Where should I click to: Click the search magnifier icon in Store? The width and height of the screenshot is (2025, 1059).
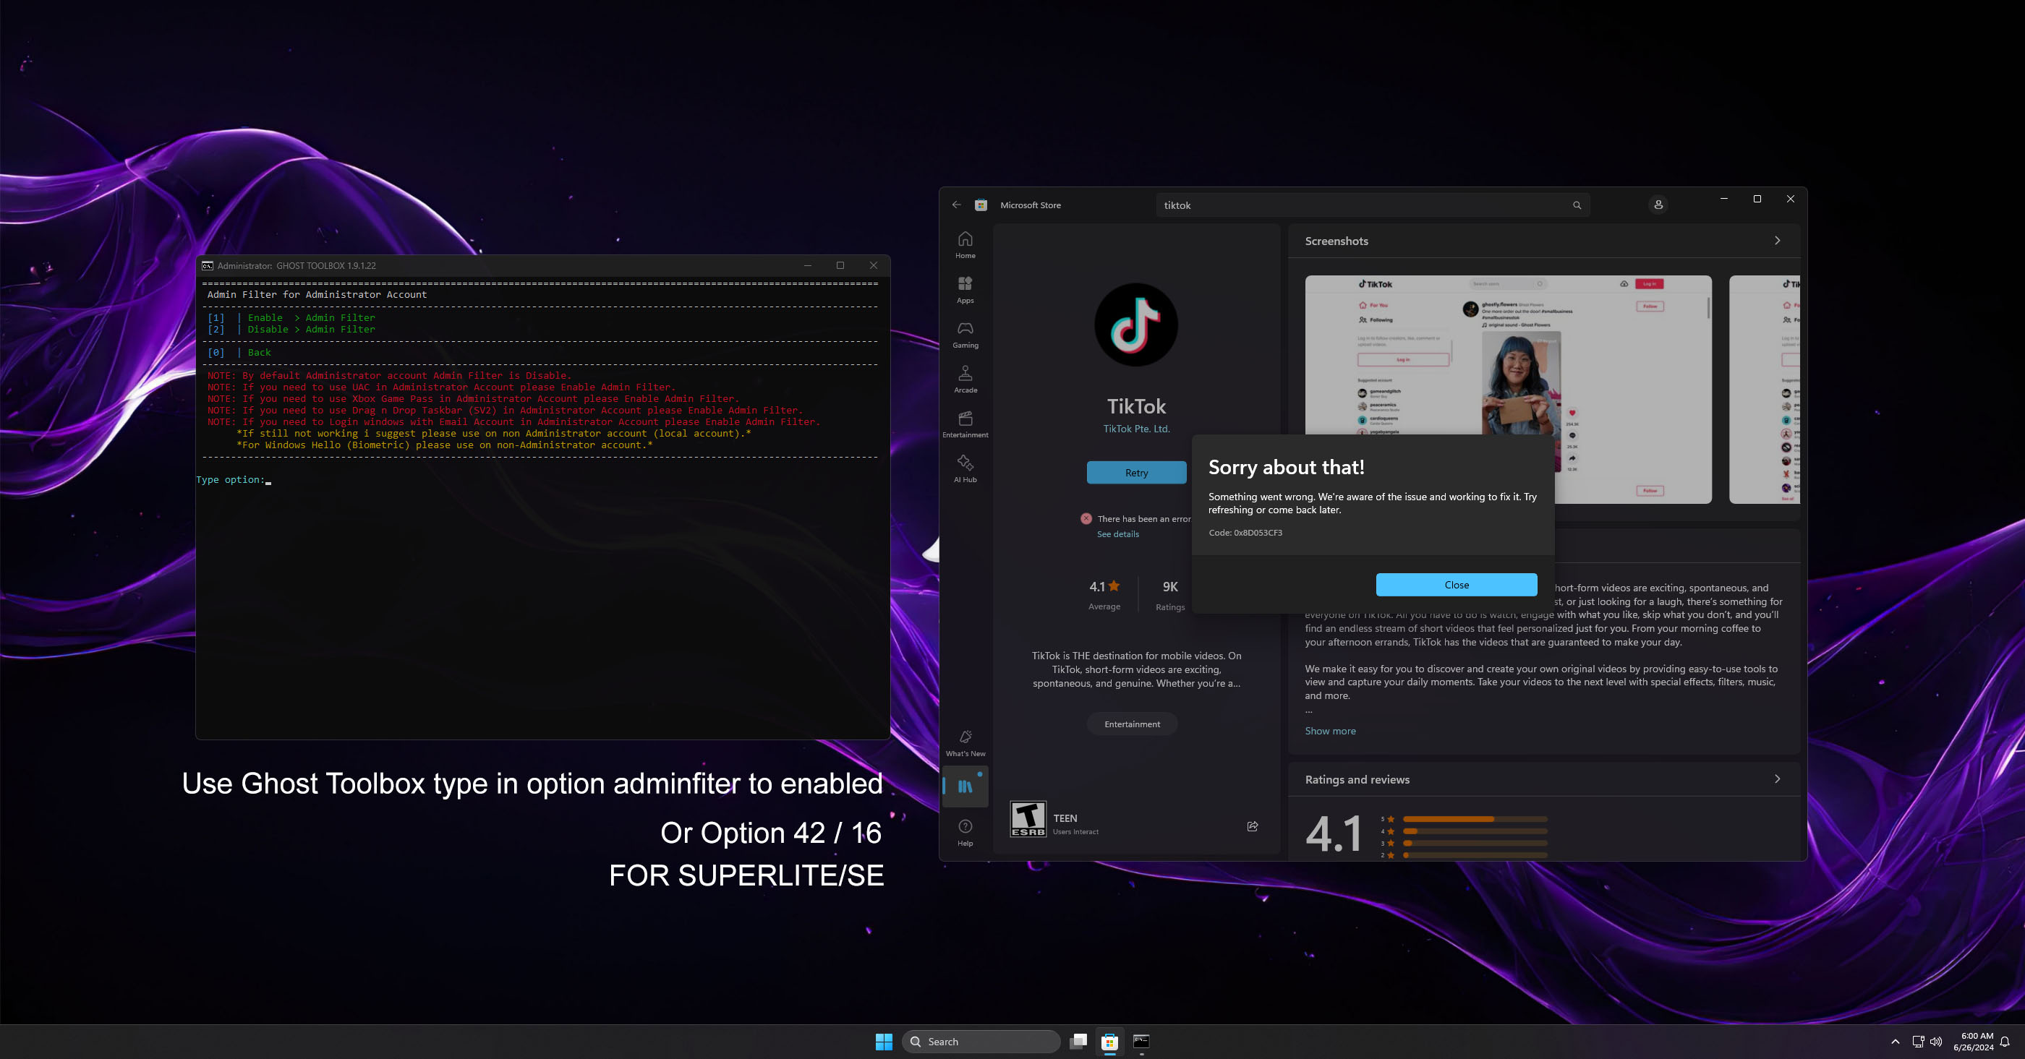(x=1577, y=205)
